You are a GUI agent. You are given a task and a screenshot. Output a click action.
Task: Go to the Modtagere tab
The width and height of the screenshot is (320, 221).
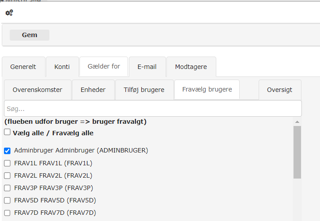(191, 67)
